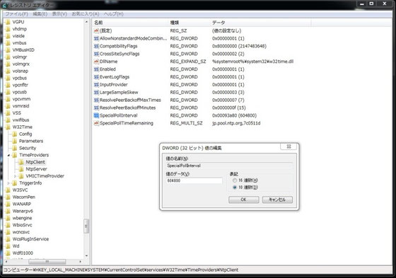
Task: Click the Parameters folder icon
Action: (15, 141)
